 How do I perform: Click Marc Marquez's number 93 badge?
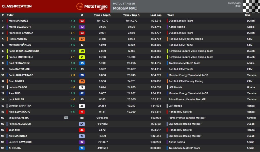pyautogui.click(x=82, y=21)
